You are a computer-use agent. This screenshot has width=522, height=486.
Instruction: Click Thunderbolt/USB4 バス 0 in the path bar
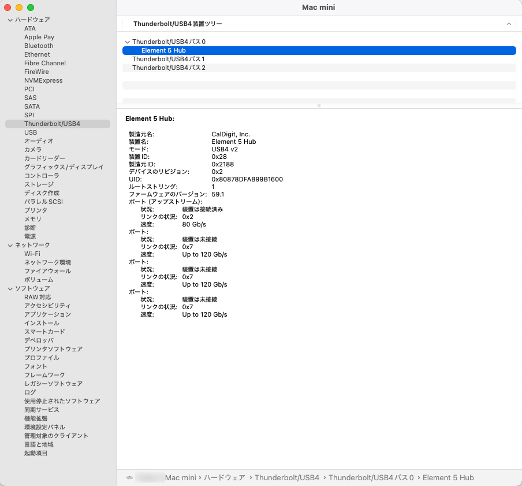click(x=371, y=478)
